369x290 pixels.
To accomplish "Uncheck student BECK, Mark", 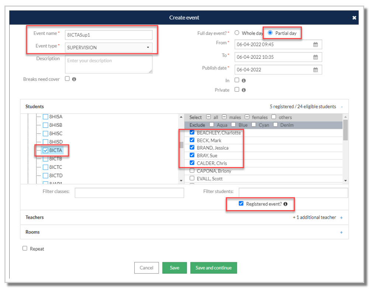I will point(192,140).
